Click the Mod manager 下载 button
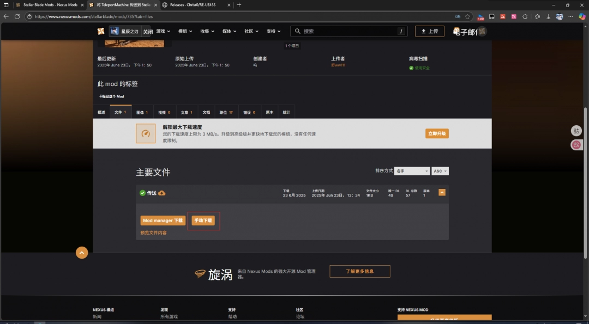The width and height of the screenshot is (589, 324). (x=163, y=221)
